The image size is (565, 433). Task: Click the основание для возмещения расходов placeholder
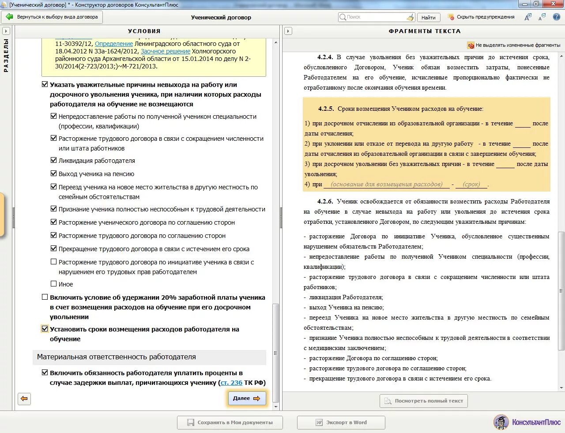click(x=386, y=184)
